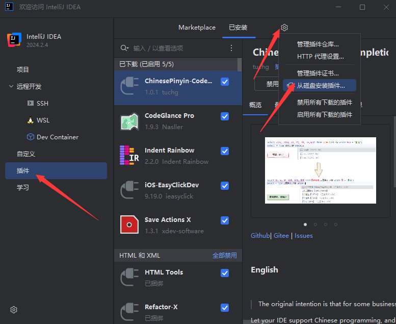Click the plugin preview screenshot thumbnail
396x324 pixels.
tap(320, 170)
